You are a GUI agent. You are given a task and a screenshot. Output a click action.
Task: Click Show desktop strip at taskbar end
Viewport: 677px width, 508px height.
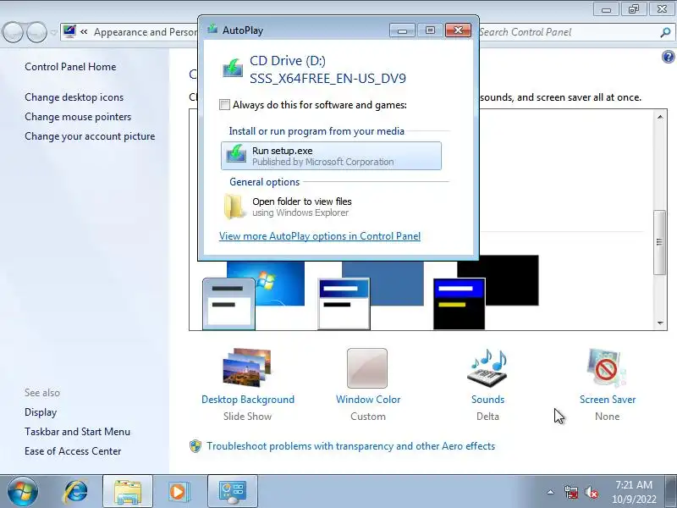pos(672,492)
